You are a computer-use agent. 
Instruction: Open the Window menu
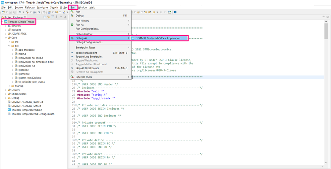[x=83, y=7]
